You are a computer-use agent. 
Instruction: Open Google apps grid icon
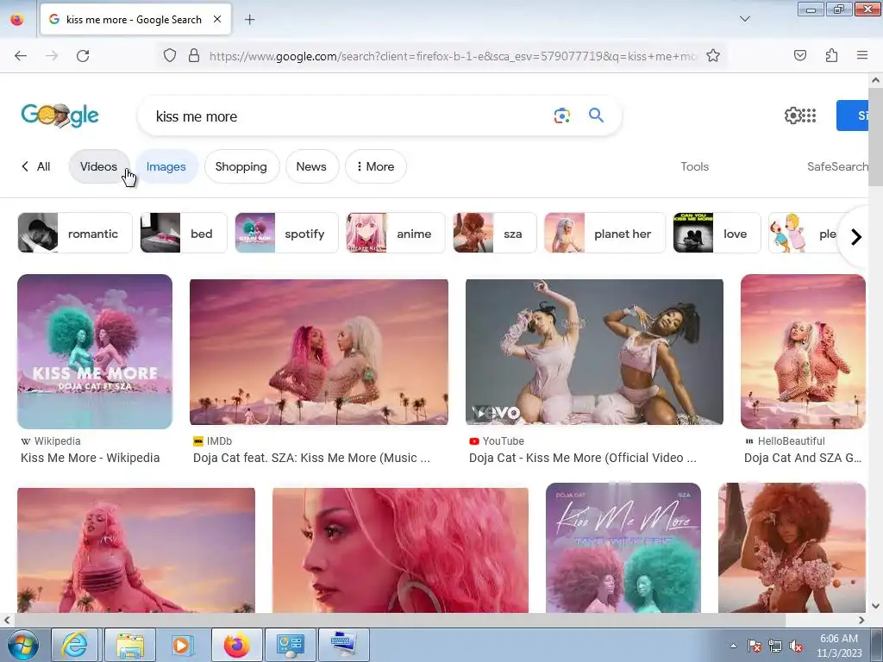tap(809, 116)
